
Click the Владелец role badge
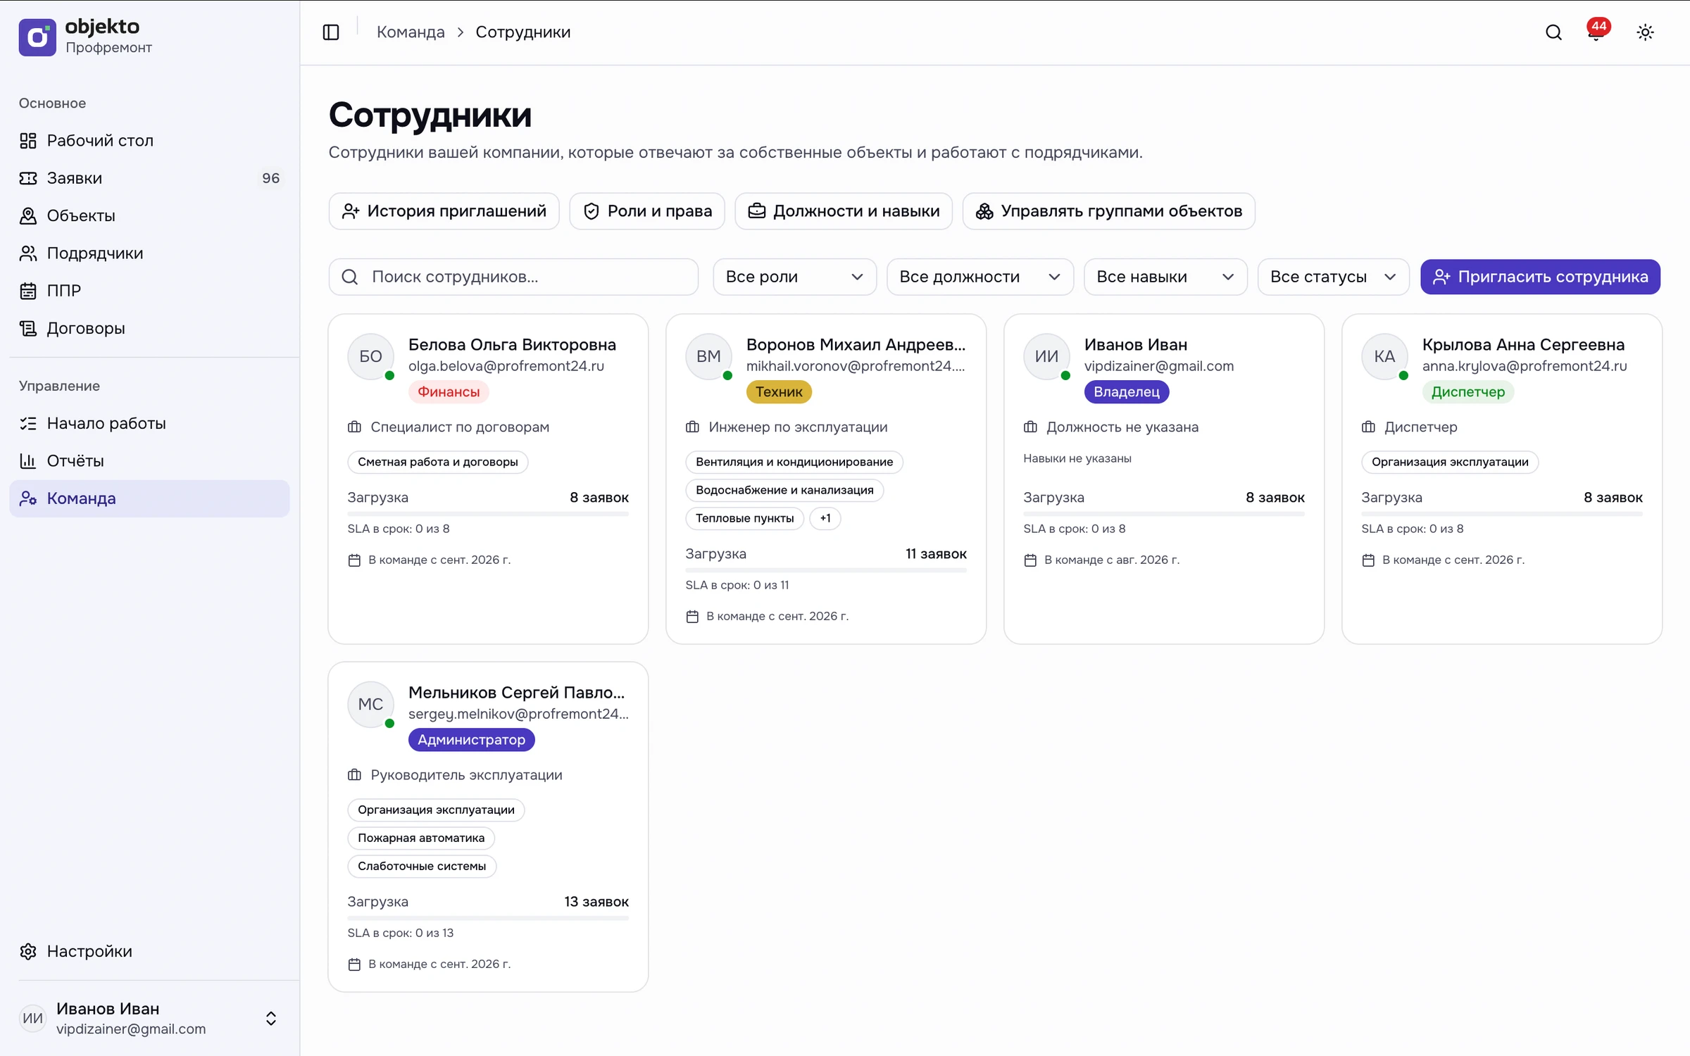tap(1126, 392)
